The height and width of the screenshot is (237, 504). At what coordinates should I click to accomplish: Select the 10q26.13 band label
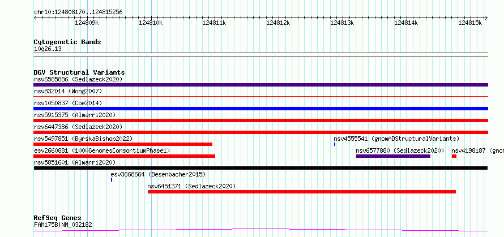[x=48, y=49]
